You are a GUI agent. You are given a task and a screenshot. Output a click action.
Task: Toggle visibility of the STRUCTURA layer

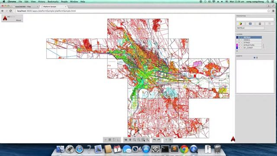(239, 45)
